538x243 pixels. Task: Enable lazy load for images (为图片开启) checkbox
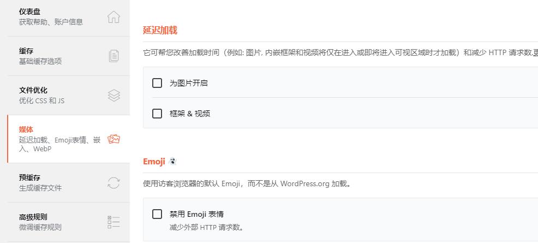157,83
